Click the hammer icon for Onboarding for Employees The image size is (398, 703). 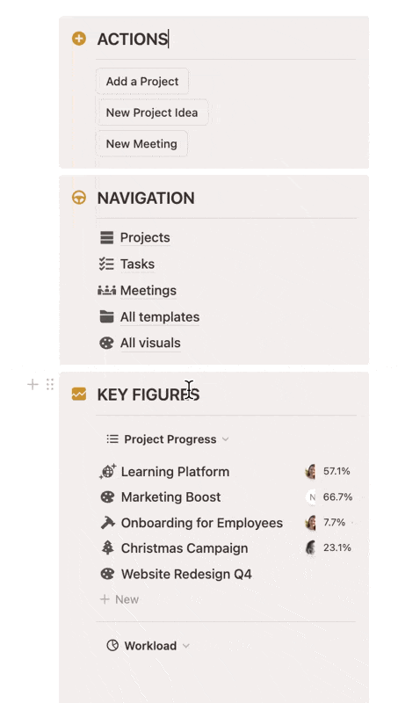point(107,523)
